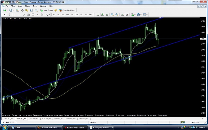Zoom in on the chart
The width and height of the screenshot is (208, 130).
(112, 15)
